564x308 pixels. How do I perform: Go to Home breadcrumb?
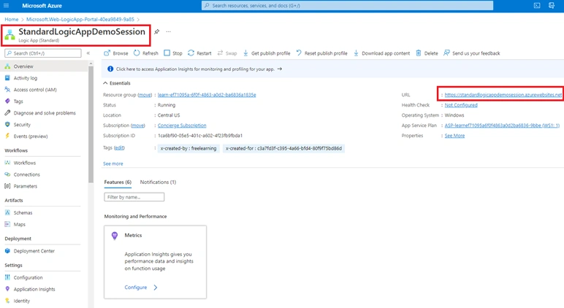coord(12,19)
